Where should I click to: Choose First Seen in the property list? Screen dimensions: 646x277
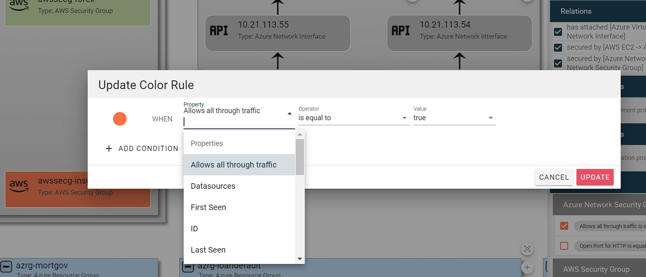click(208, 207)
